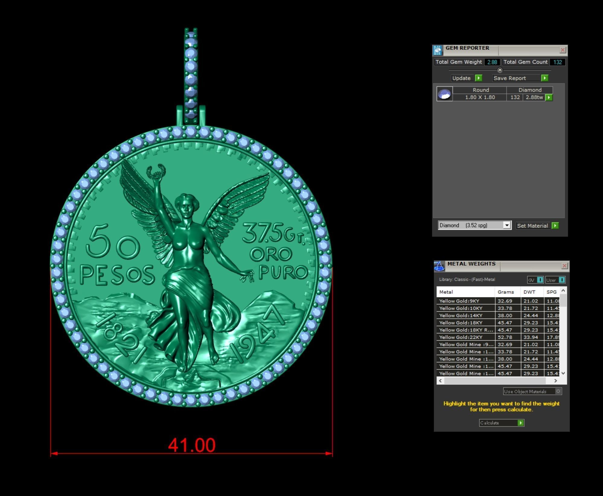This screenshot has height=496, width=603.
Task: Click the green arrow beside 2.88tw
Action: coord(549,98)
